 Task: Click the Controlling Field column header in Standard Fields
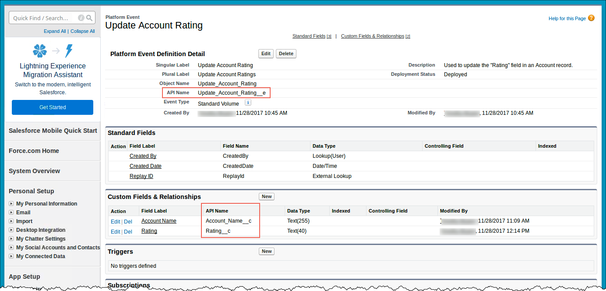pyautogui.click(x=444, y=146)
